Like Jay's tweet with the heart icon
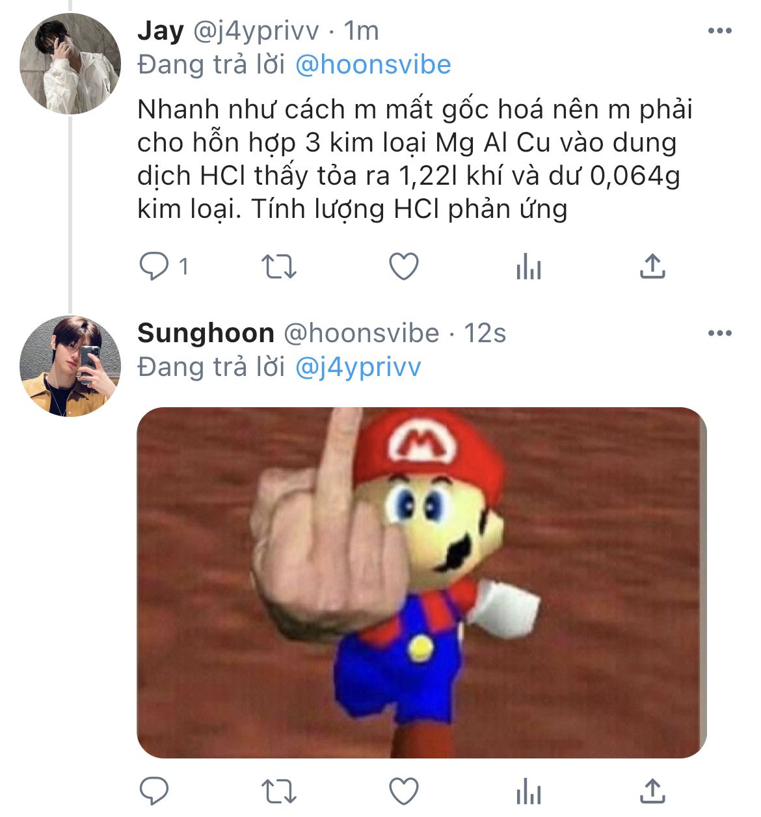Viewport: 761px width, 817px height. pyautogui.click(x=403, y=266)
